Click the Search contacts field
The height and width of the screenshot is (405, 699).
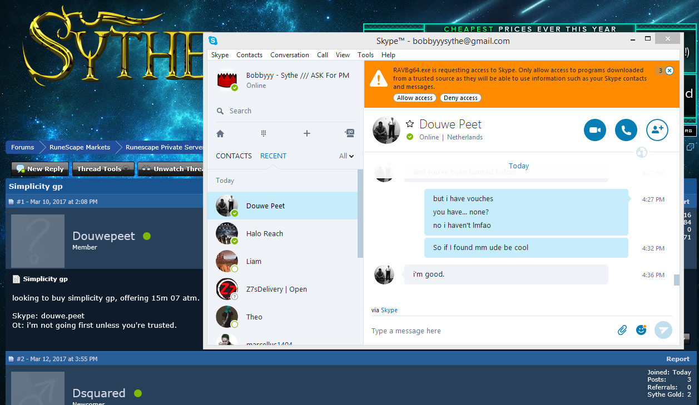285,111
